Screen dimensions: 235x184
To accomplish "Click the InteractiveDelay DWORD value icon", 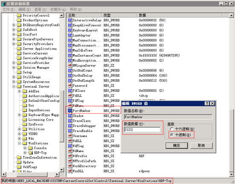I will pyautogui.click(x=70, y=20).
